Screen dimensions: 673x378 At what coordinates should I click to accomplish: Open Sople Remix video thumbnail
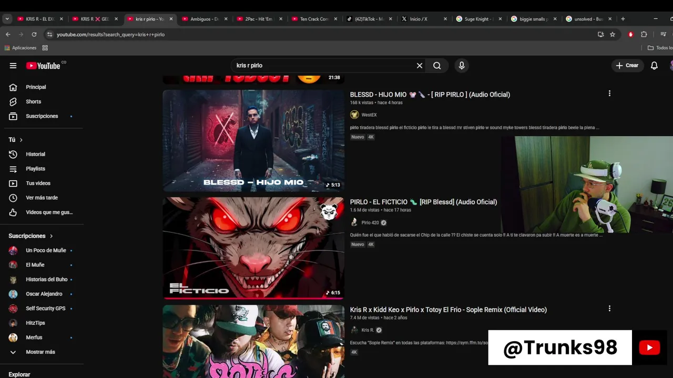(253, 341)
